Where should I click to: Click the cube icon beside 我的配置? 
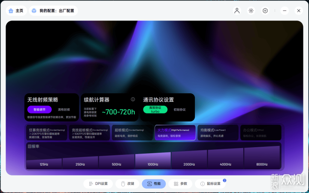34,11
